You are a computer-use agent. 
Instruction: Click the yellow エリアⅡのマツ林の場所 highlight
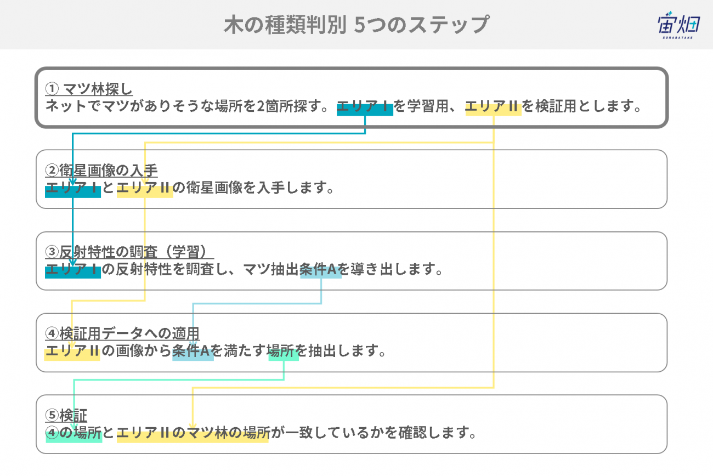click(193, 433)
